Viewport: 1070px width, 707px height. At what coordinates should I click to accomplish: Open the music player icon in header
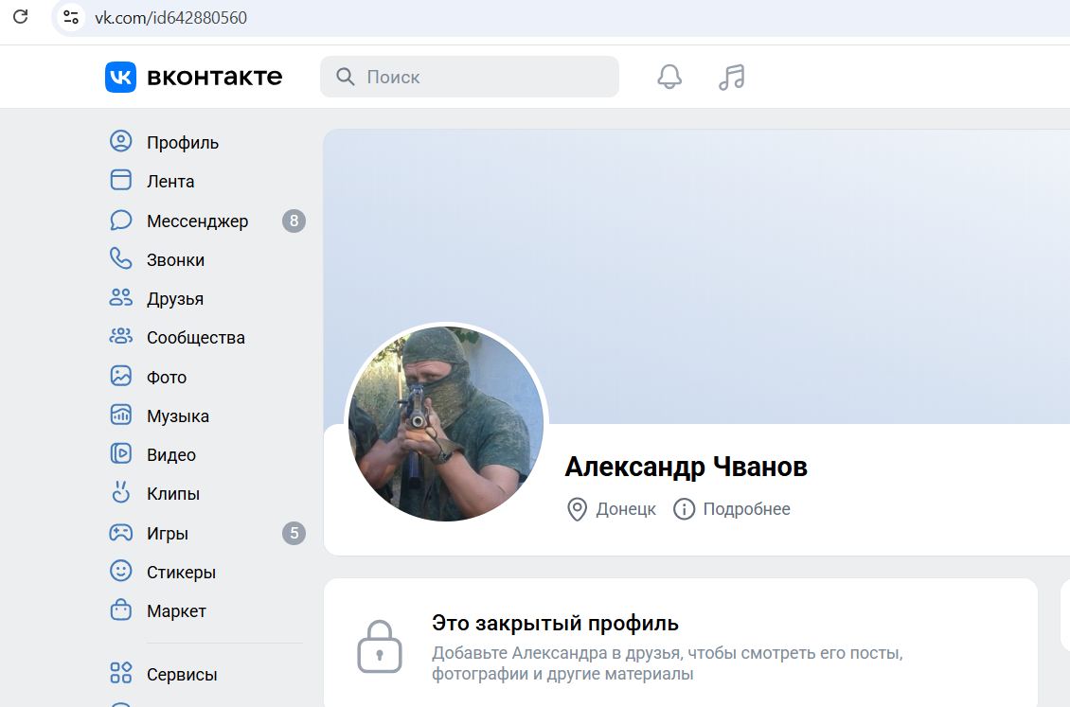click(x=731, y=77)
